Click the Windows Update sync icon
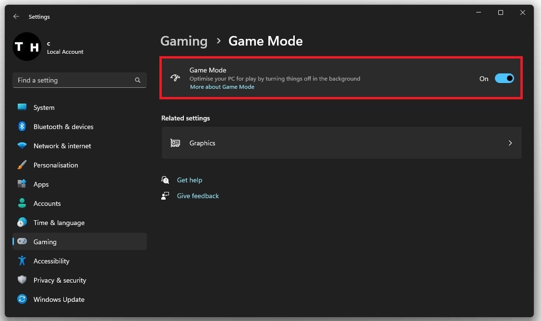Image resolution: width=541 pixels, height=321 pixels. click(x=22, y=299)
